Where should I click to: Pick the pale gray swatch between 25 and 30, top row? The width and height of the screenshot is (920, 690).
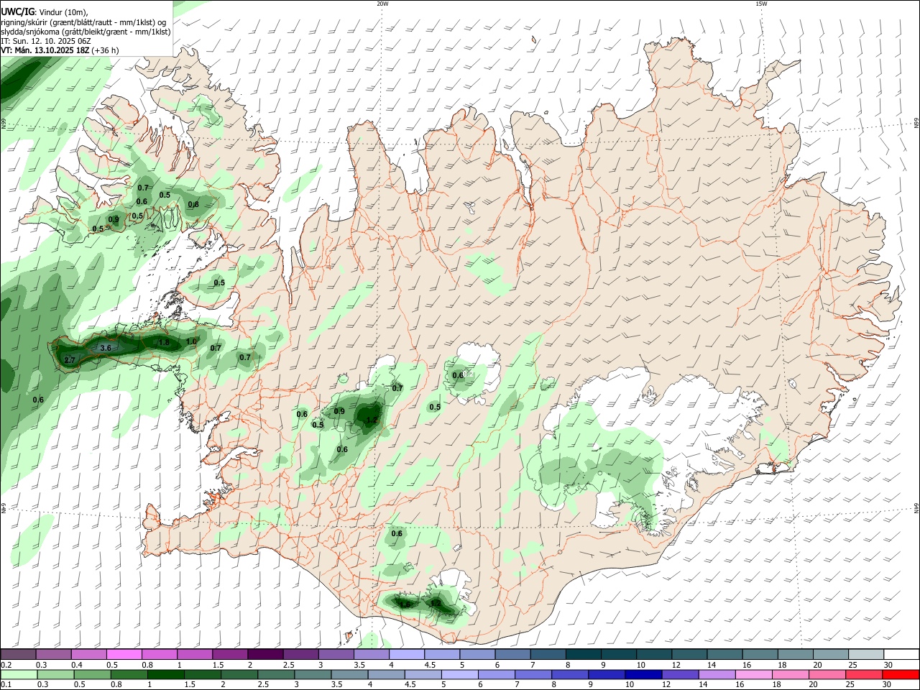point(866,654)
